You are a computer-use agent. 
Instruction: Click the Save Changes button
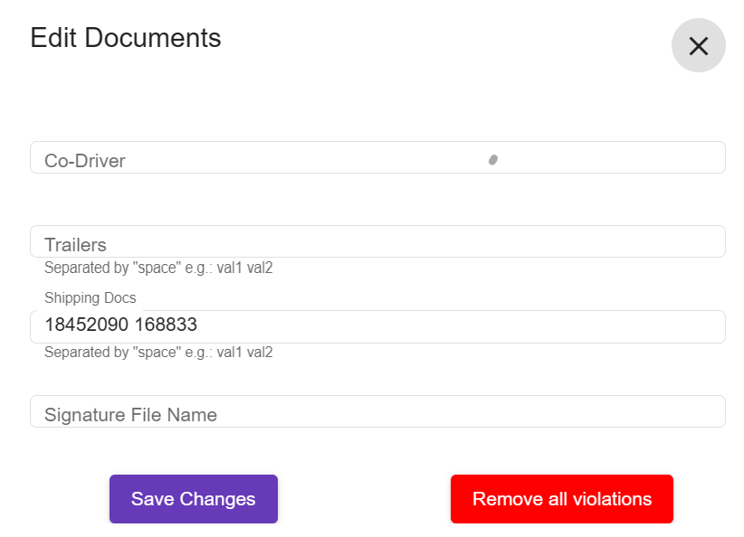(x=194, y=499)
